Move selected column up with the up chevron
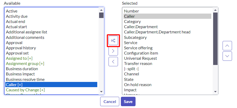The height and width of the screenshot is (108, 237). tap(227, 46)
